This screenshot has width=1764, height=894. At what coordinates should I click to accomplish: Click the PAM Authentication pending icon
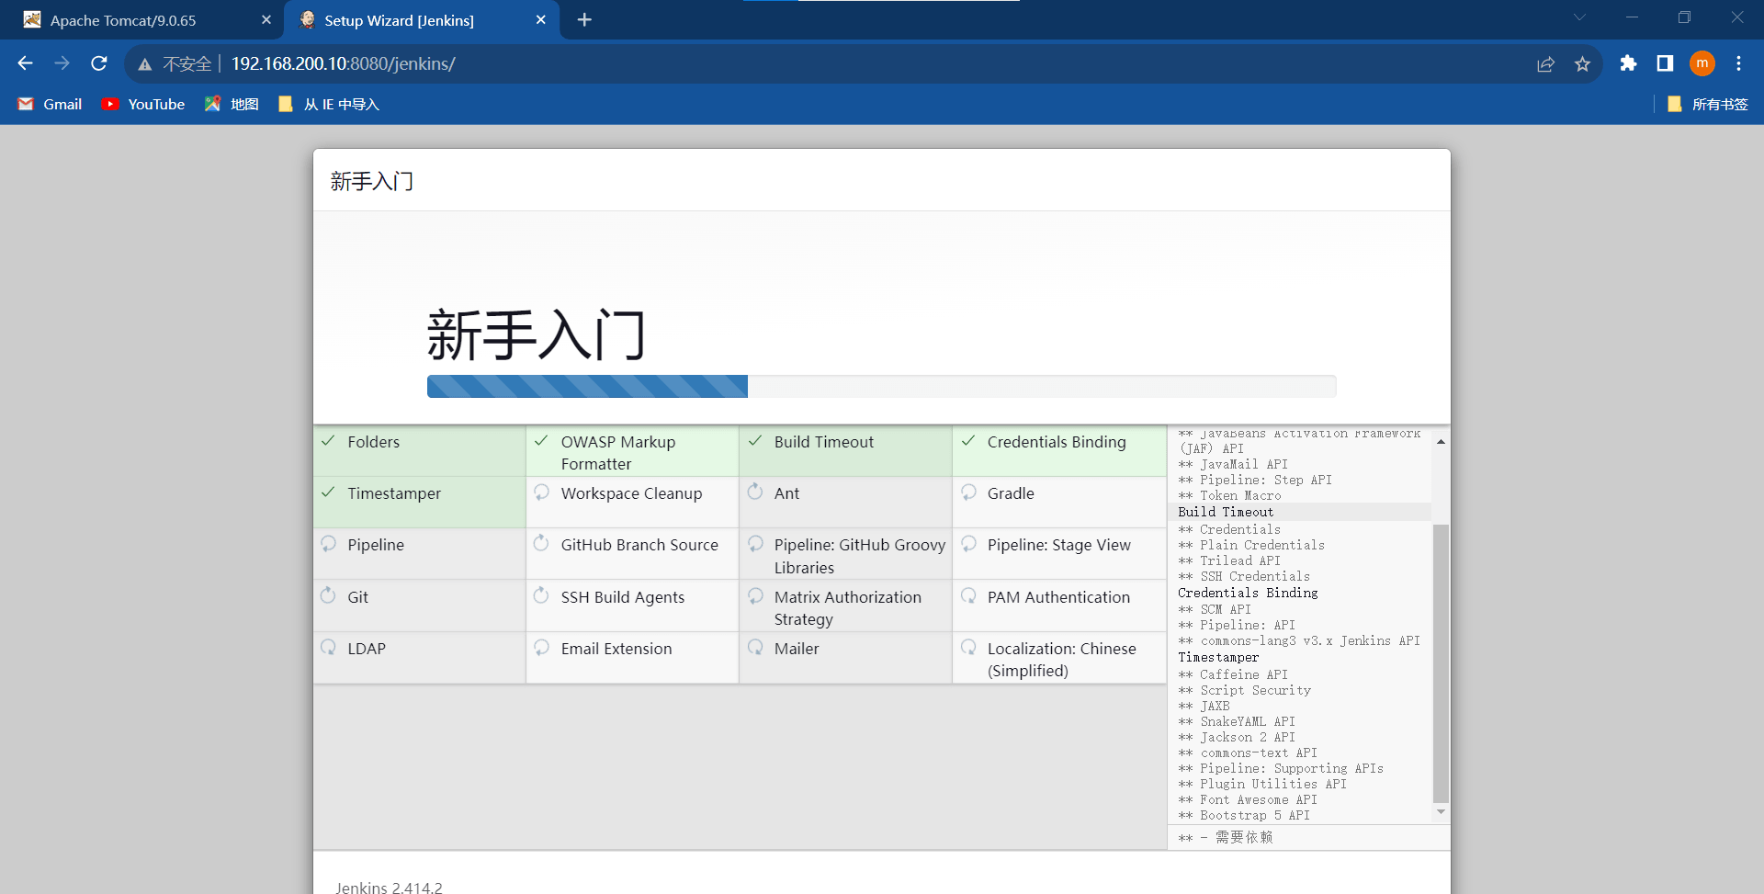click(x=968, y=596)
